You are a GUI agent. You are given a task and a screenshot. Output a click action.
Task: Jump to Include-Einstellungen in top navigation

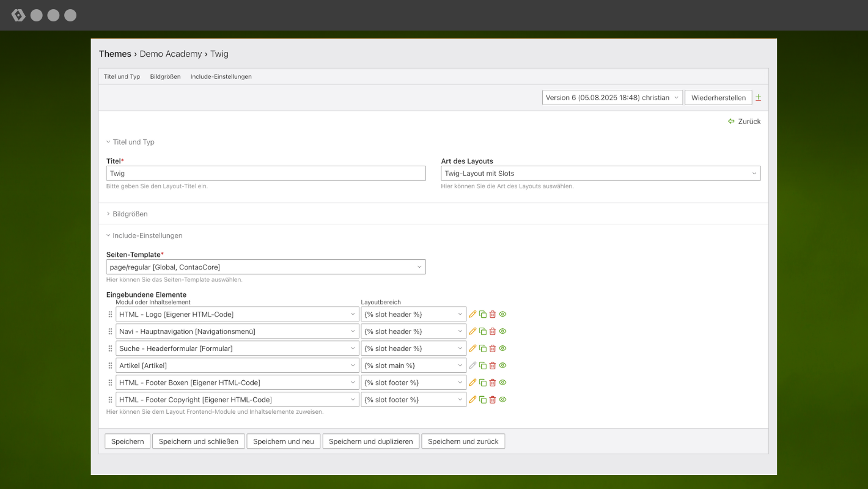click(221, 76)
